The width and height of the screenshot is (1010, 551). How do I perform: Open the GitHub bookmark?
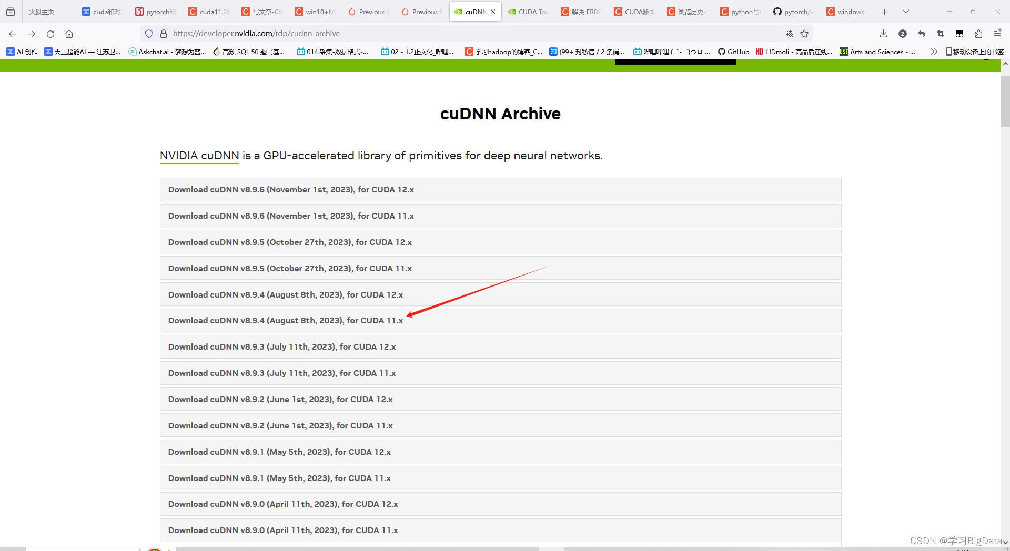(733, 52)
